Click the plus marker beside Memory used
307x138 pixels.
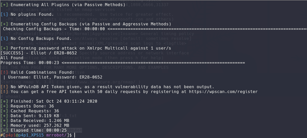(4, 126)
